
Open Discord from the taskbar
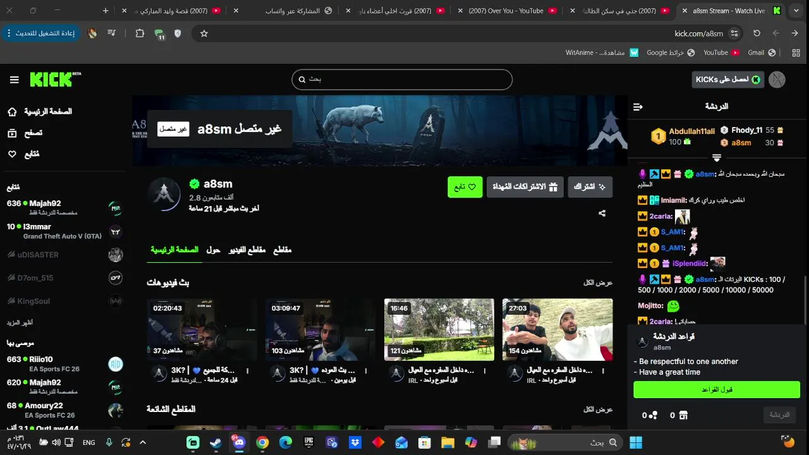(239, 442)
